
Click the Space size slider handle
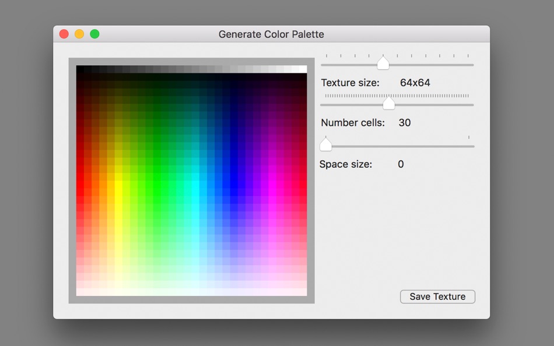coord(326,145)
